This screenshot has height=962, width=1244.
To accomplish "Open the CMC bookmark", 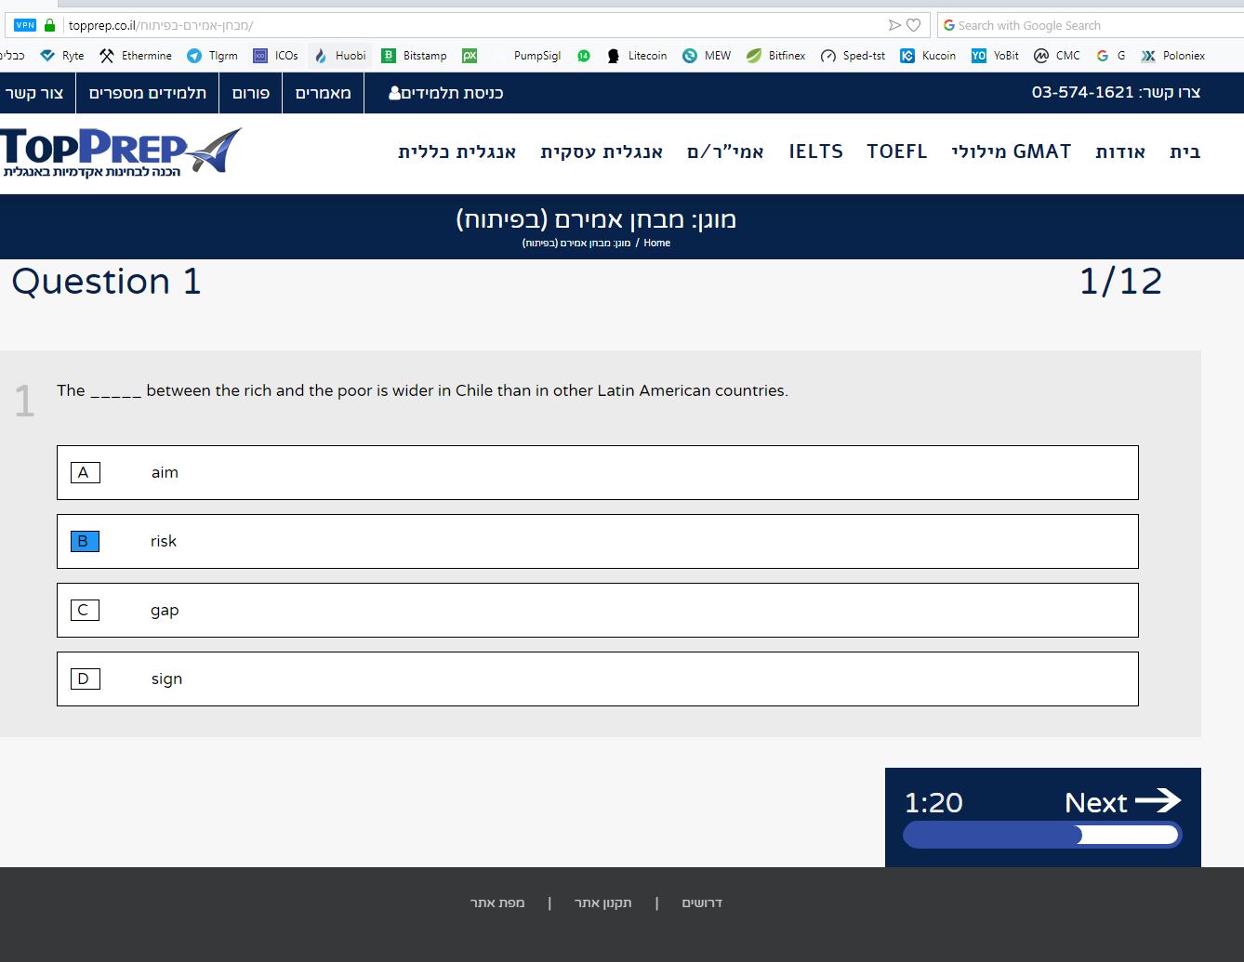I will tap(1057, 56).
